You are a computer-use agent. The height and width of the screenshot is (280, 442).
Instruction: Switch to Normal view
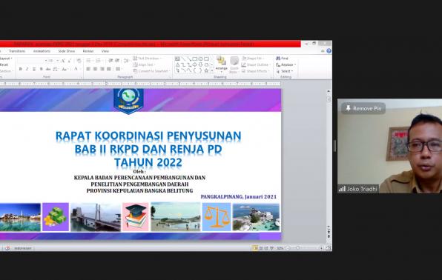pyautogui.click(x=255, y=248)
